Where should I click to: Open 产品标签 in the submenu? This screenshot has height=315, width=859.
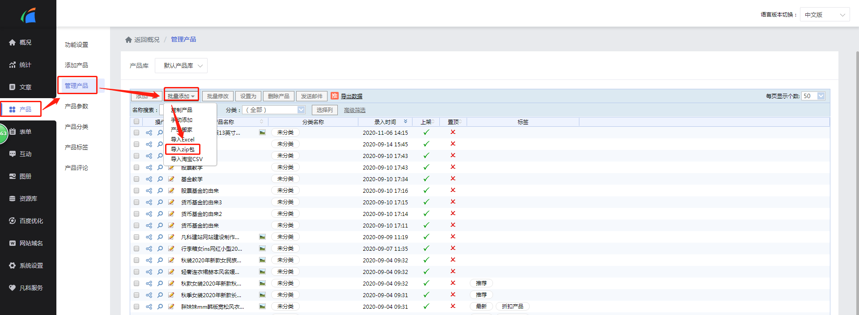point(77,147)
